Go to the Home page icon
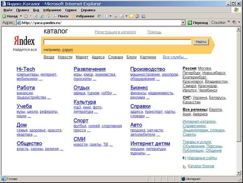Image resolution: width=243 pixels, height=183 pixels. pyautogui.click(x=48, y=16)
